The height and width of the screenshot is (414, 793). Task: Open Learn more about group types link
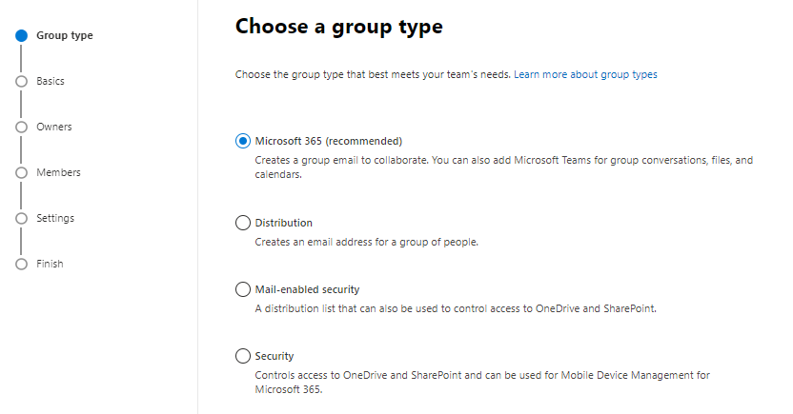[x=585, y=74]
